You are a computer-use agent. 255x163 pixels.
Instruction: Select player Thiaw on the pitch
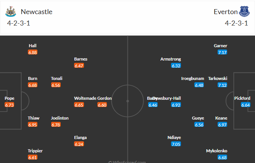coord(34,118)
